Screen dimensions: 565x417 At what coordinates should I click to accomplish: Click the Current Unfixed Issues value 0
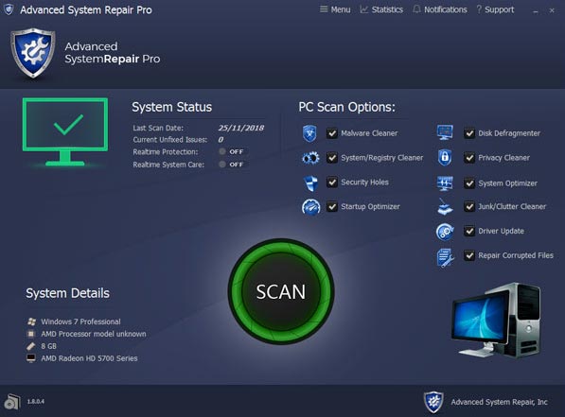pos(221,139)
